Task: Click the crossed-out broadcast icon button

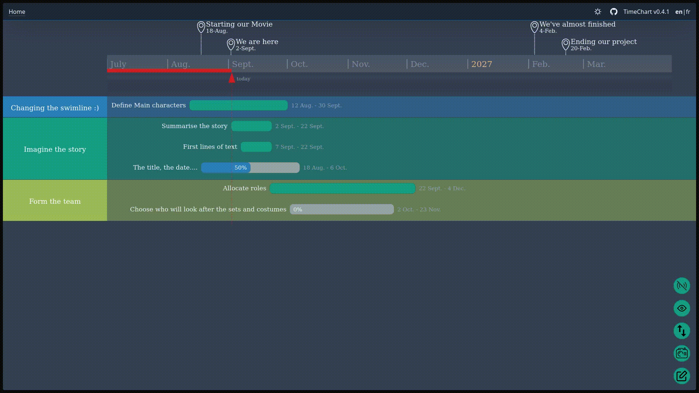Action: [x=682, y=286]
